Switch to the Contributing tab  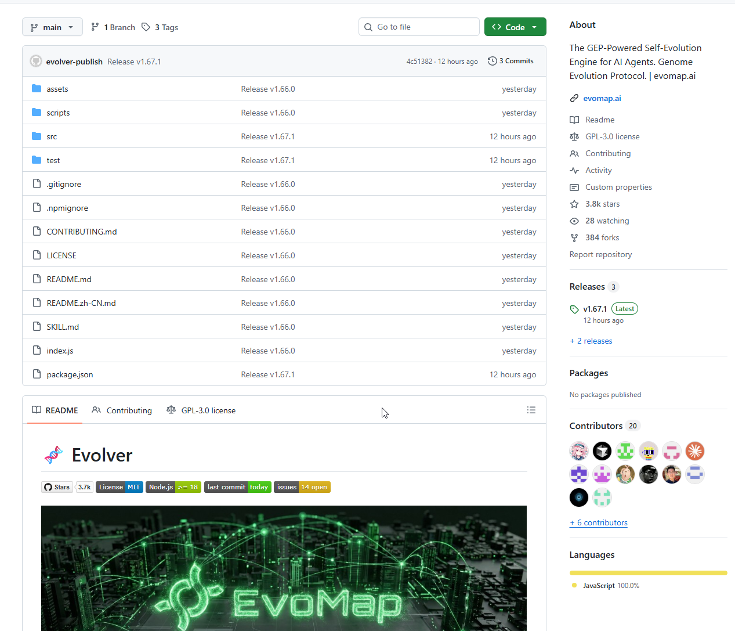(x=122, y=410)
